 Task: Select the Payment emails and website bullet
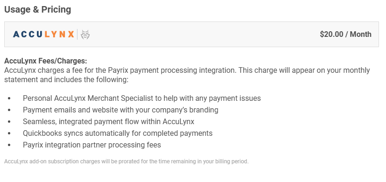(x=120, y=110)
